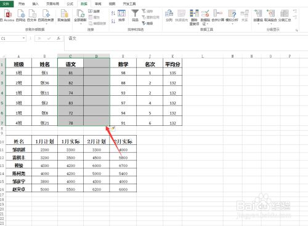Open the File (文件) tab
Image resolution: width=308 pixels, height=226 pixels.
pos(6,4)
